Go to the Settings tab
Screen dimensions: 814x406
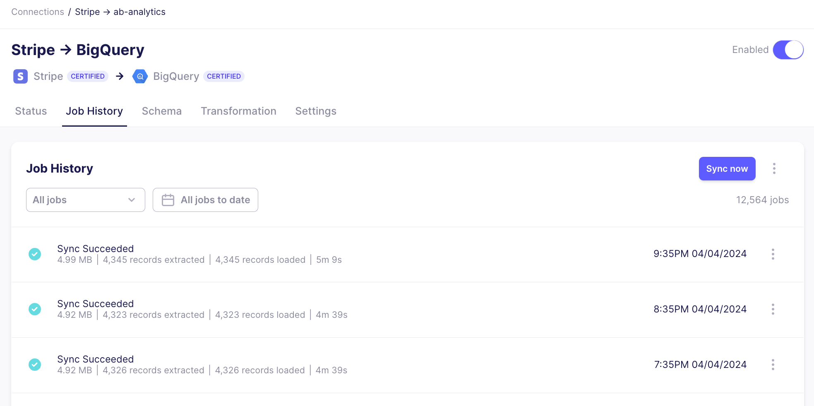[x=316, y=111]
